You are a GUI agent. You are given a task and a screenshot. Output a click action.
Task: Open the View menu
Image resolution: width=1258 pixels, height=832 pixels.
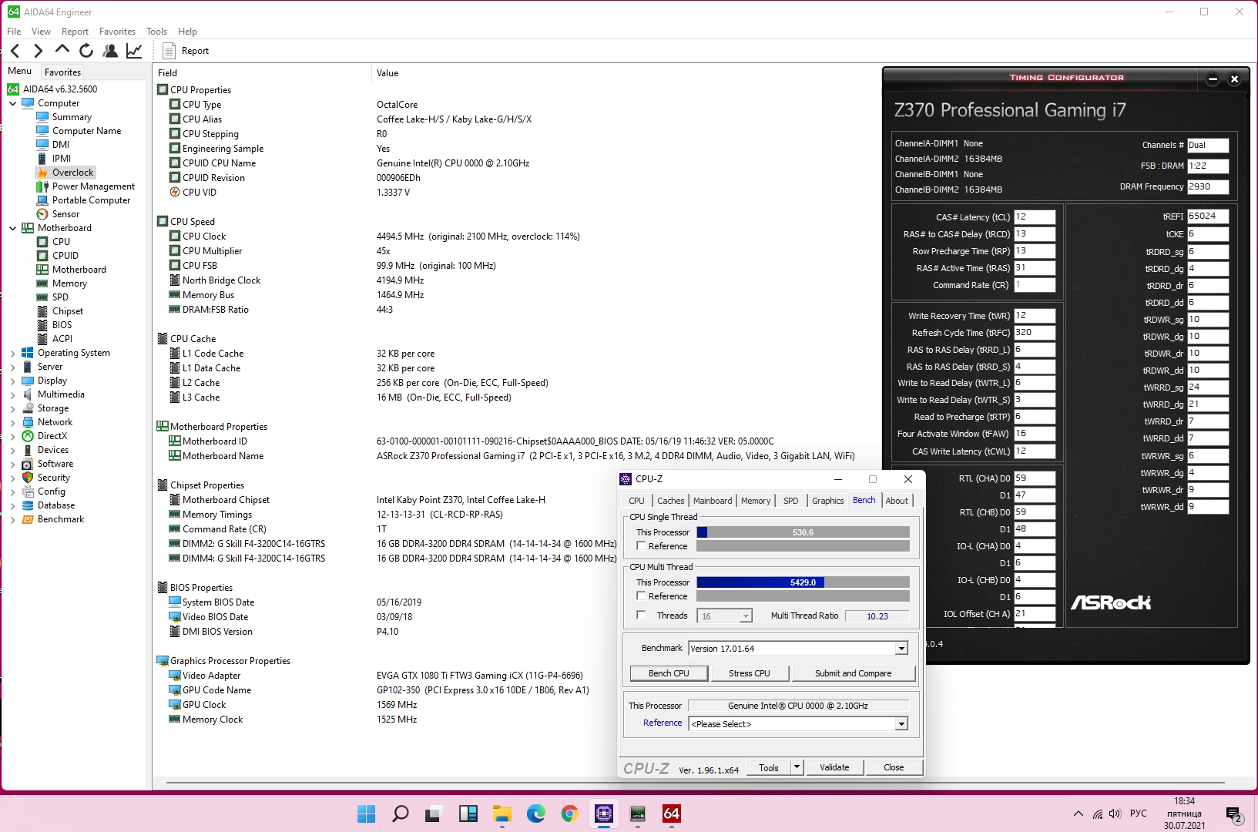[x=41, y=32]
